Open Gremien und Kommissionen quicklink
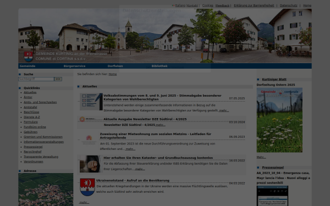 coord(43,137)
